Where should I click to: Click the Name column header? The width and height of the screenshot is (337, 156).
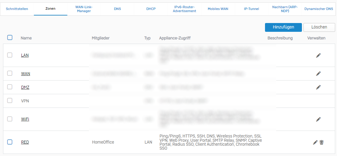point(26,38)
